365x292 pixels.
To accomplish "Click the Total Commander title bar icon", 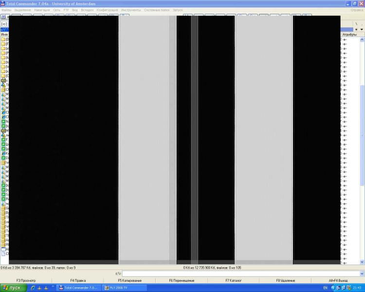I will click(3, 3).
